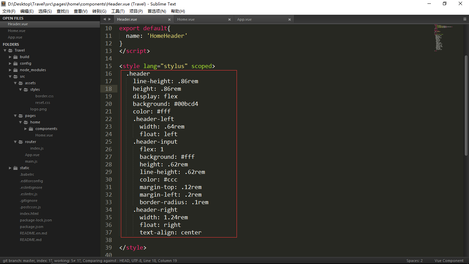The height and width of the screenshot is (264, 469).
Task: Expand the config folder
Action: pos(10,63)
